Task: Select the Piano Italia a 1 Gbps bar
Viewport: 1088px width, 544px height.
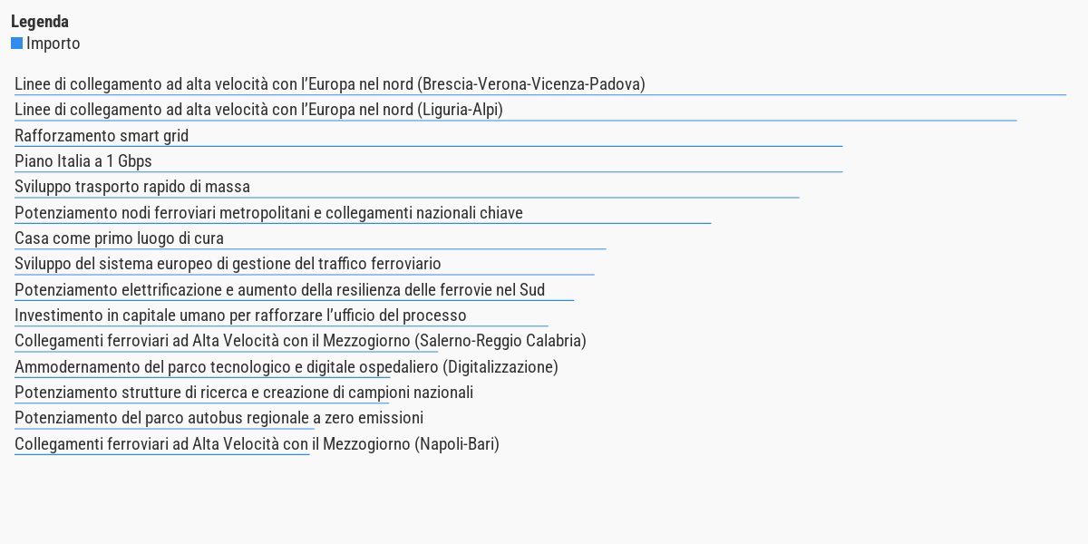Action: pyautogui.click(x=429, y=161)
